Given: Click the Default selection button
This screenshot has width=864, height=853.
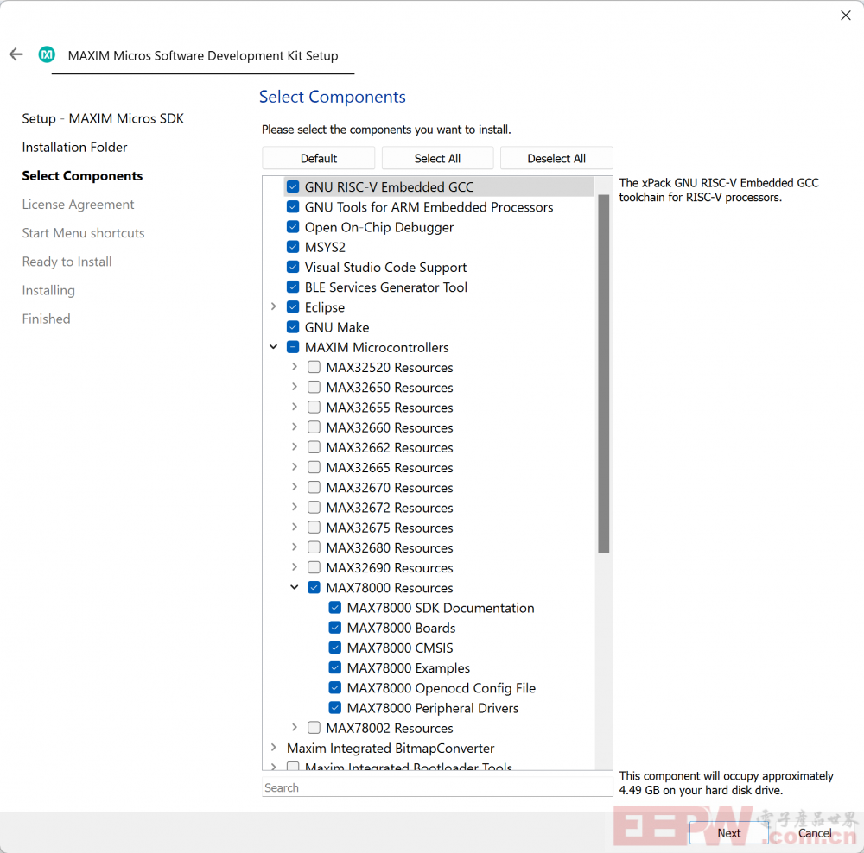Looking at the screenshot, I should tap(319, 158).
